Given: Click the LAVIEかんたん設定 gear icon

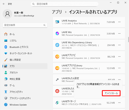Looking at the screenshot, I should 57,80.
